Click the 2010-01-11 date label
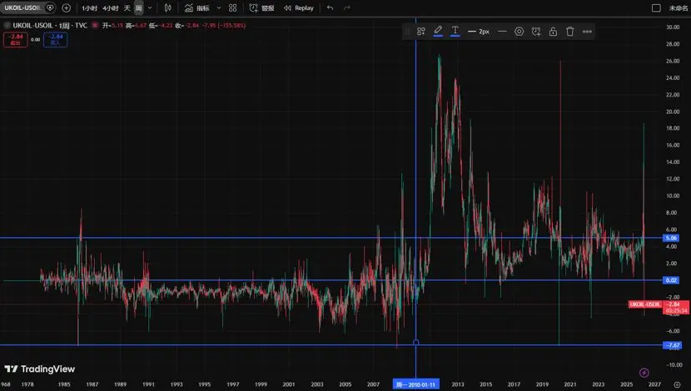The width and height of the screenshot is (691, 391). click(415, 384)
